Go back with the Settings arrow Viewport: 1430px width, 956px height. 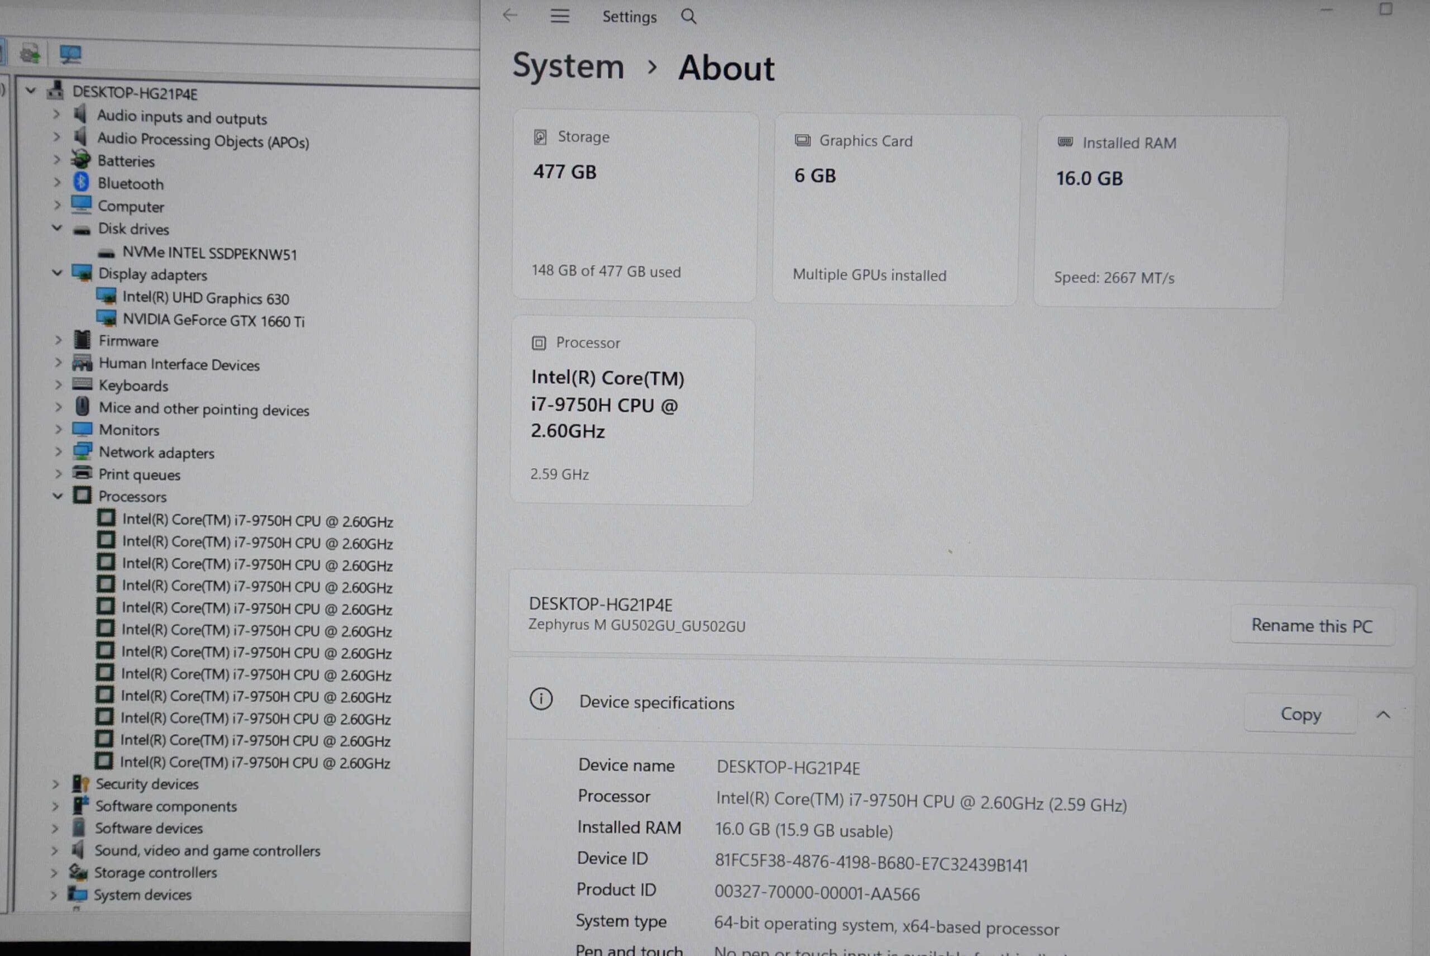[x=510, y=15]
